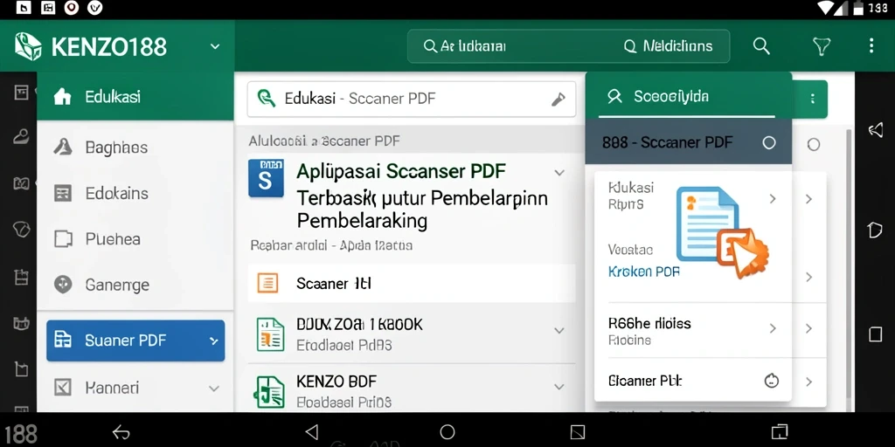This screenshot has height=447, width=895.
Task: Click the PDF document thumbnail image
Action: tap(723, 232)
